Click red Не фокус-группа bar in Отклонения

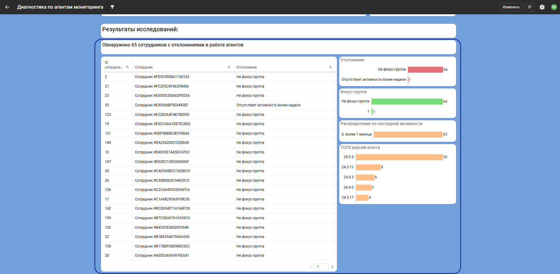425,70
